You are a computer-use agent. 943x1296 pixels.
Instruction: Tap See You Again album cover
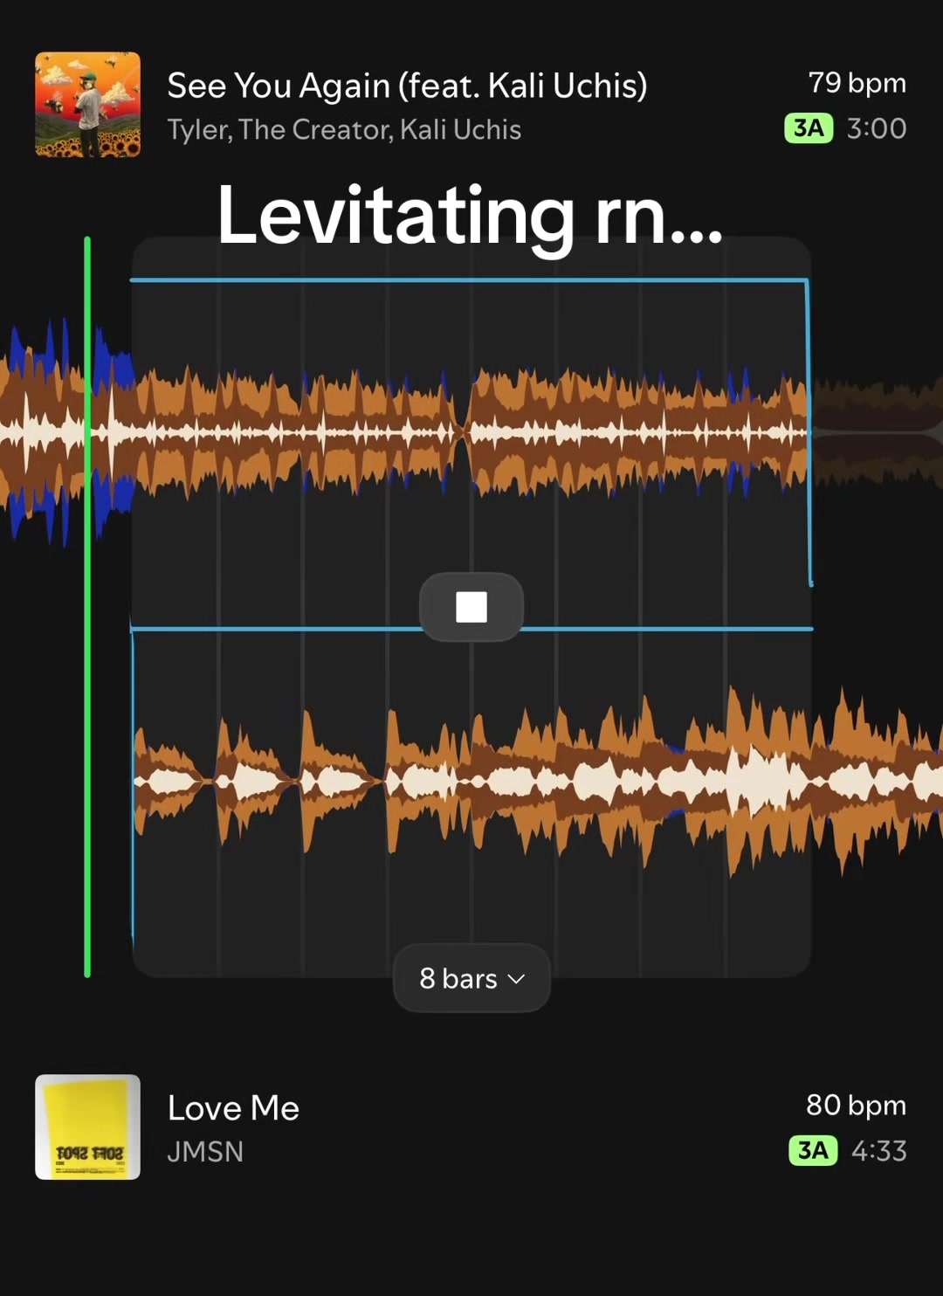87,105
